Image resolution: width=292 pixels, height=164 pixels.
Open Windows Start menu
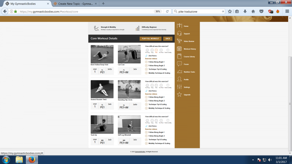point(6,160)
